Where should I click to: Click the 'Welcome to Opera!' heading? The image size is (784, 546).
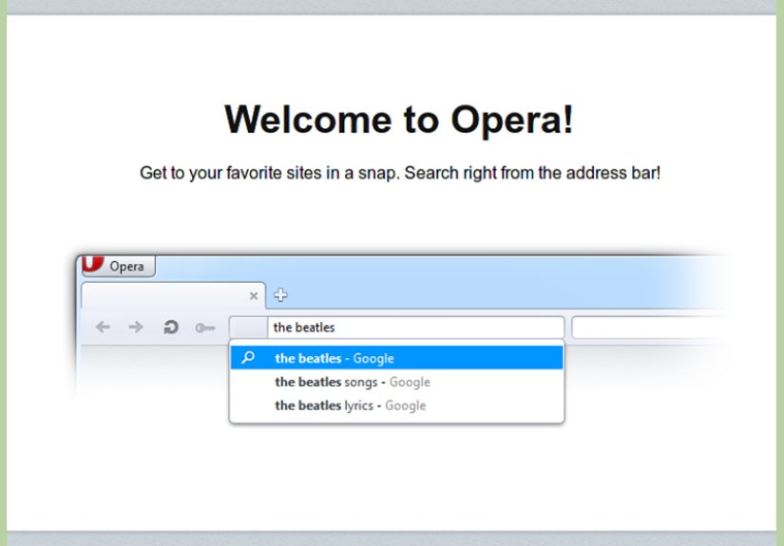coord(398,120)
